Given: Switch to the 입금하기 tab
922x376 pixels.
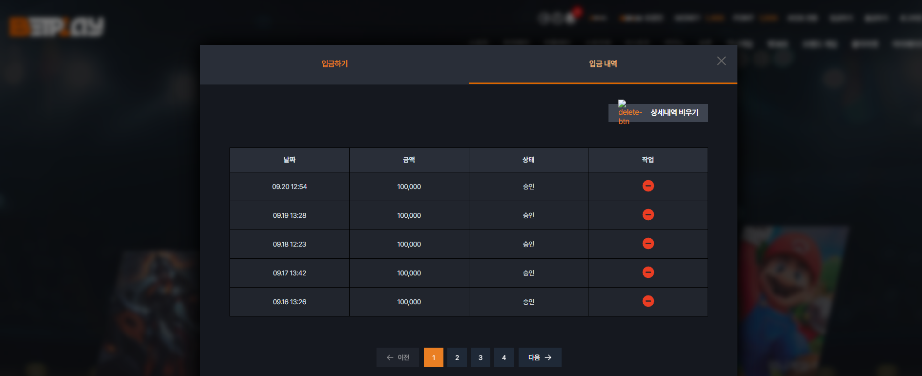Looking at the screenshot, I should click(x=335, y=64).
